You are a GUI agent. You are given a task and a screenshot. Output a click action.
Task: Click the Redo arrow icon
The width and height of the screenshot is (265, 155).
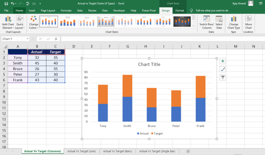(x=20, y=3)
